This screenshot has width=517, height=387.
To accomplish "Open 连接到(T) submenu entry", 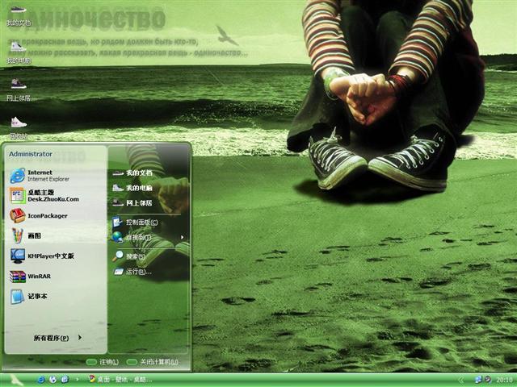I will (x=132, y=237).
